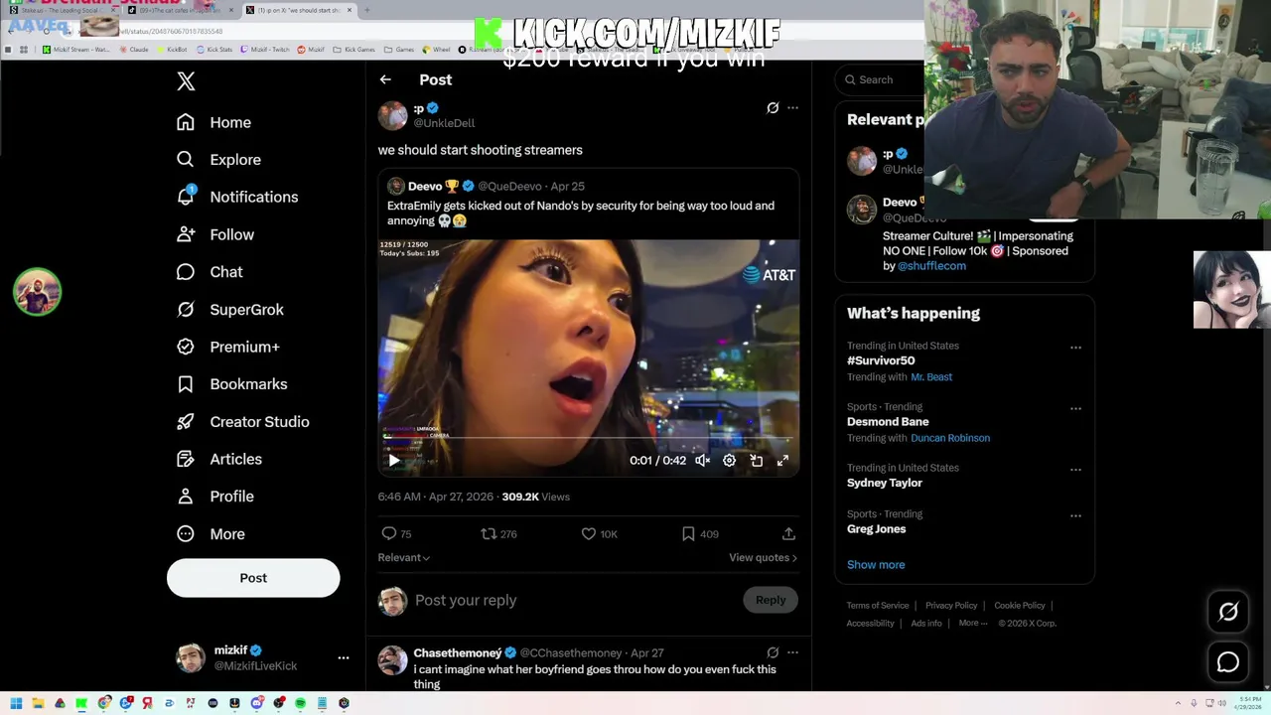
Task: Open the more options on UnkleDell's post
Action: point(792,107)
